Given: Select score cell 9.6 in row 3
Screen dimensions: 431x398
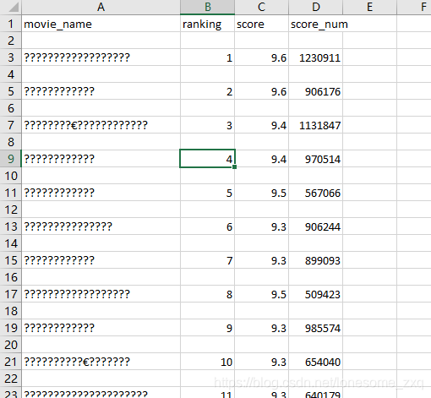Looking at the screenshot, I should coord(261,57).
